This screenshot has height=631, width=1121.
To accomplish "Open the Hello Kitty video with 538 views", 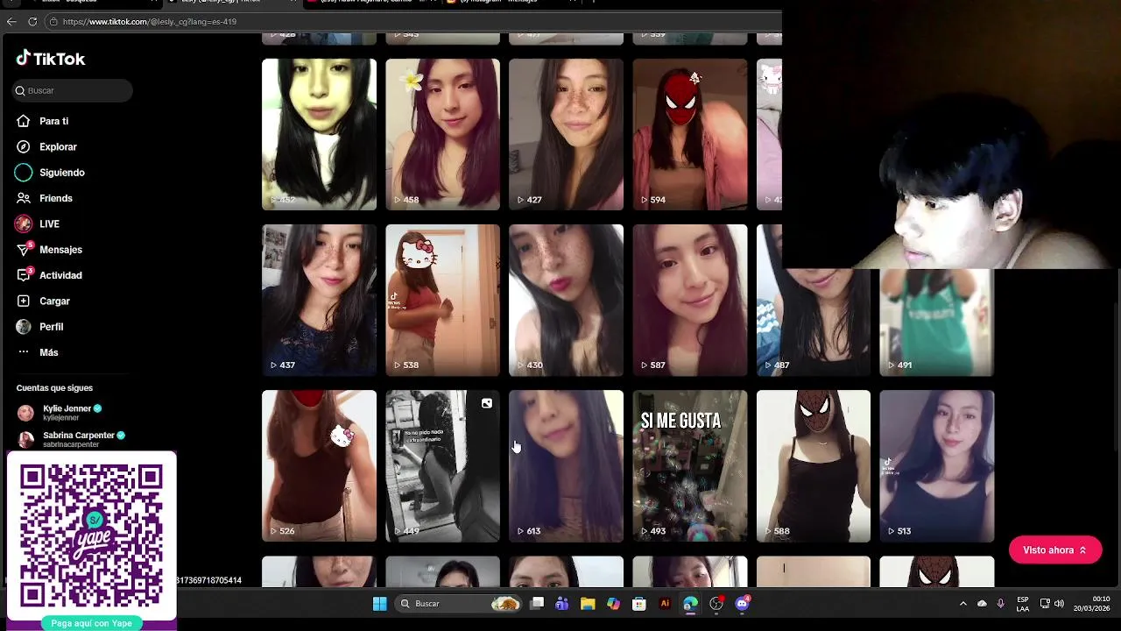I will coord(442,300).
